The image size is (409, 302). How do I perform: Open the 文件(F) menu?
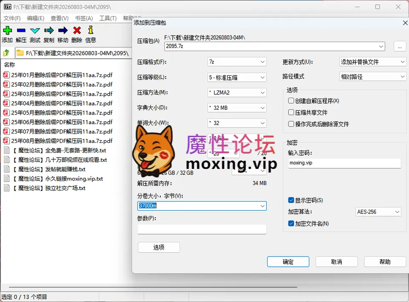[x=12, y=18]
